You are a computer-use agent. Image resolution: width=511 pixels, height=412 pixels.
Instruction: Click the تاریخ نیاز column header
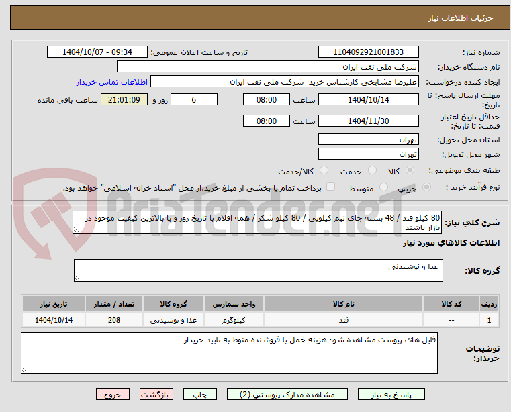[x=54, y=304]
